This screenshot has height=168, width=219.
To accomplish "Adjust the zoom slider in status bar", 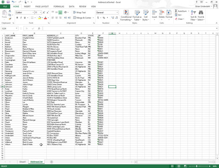I will (197, 166).
